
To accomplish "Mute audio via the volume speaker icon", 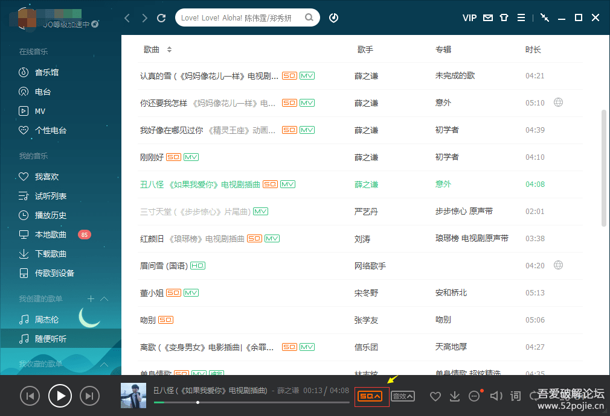I will click(x=496, y=396).
